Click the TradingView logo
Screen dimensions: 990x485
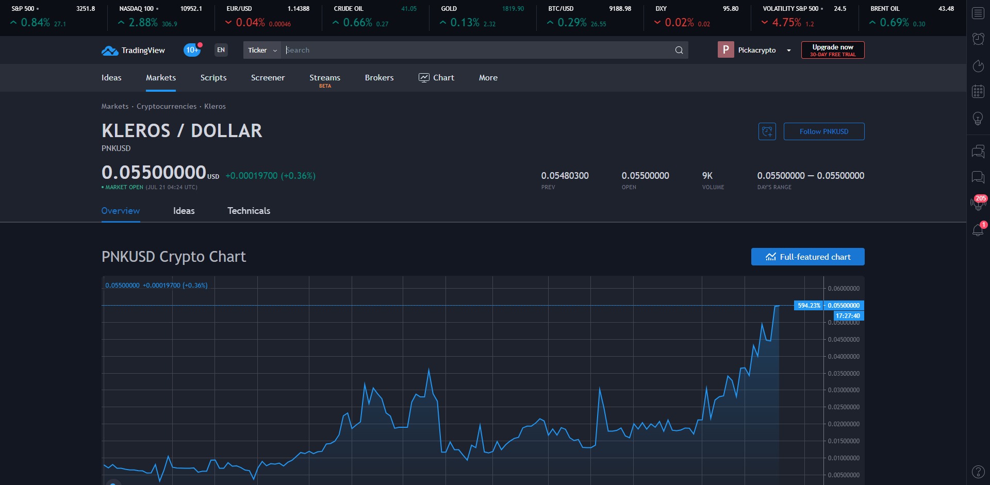point(133,50)
